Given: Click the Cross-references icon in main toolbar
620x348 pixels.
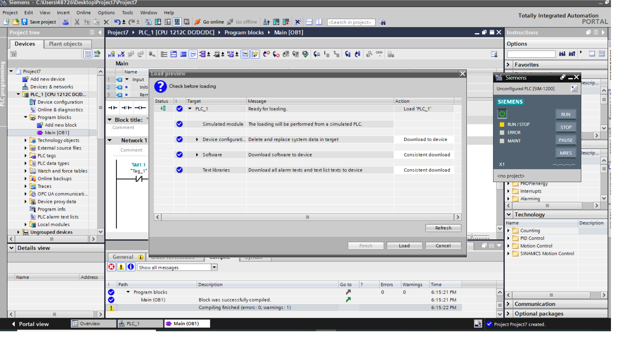Looking at the screenshot, I should click(x=297, y=22).
